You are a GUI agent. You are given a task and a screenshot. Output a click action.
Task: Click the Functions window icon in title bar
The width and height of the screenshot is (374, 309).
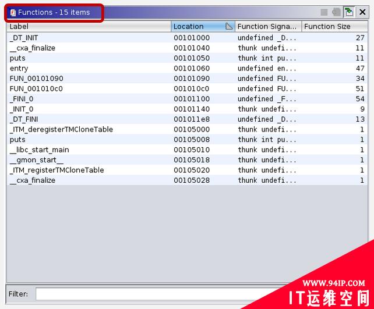(x=13, y=12)
